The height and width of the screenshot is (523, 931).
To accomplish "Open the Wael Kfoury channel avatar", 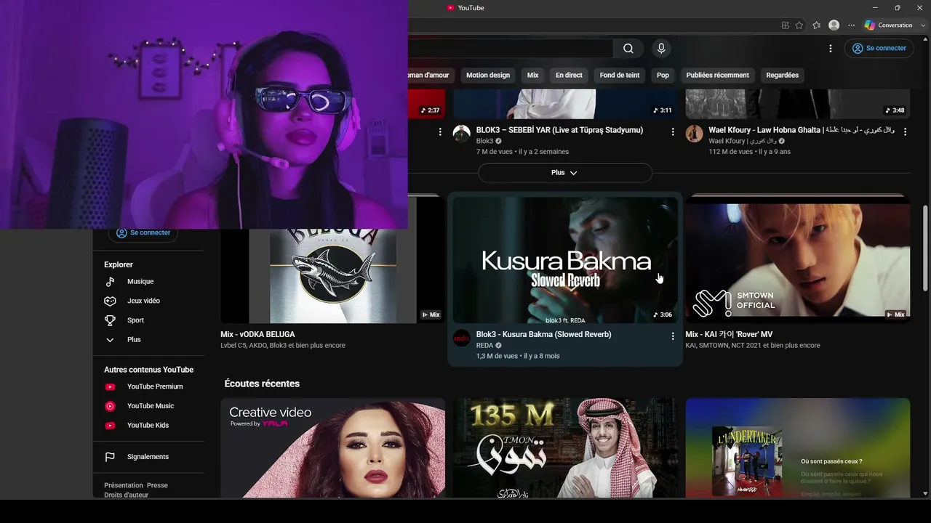I will [x=695, y=134].
